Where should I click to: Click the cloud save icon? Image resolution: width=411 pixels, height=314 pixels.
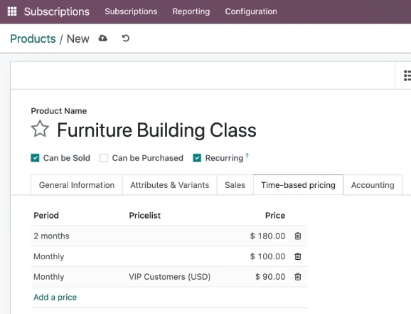pos(102,38)
